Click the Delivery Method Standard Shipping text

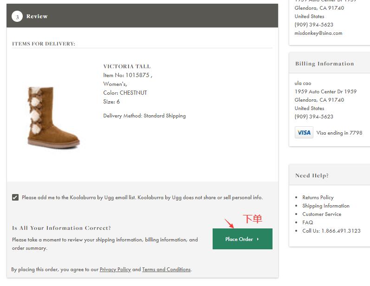(x=144, y=116)
